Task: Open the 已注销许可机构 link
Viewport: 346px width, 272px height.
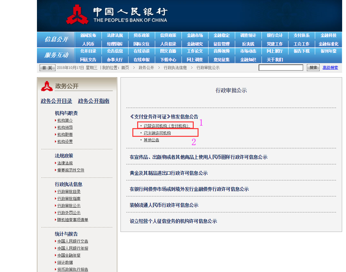Action: (157, 133)
